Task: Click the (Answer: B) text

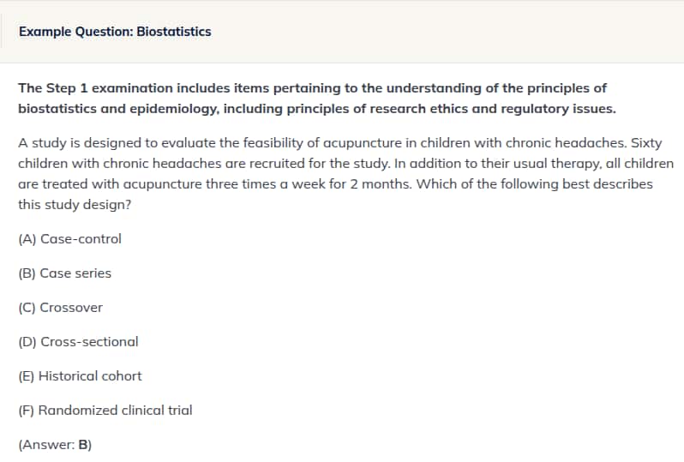Action: click(x=55, y=445)
